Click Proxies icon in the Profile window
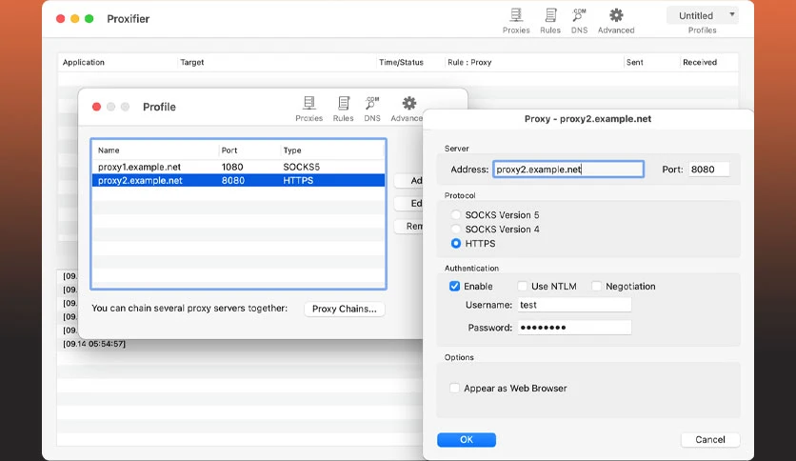The width and height of the screenshot is (796, 461). 309,109
